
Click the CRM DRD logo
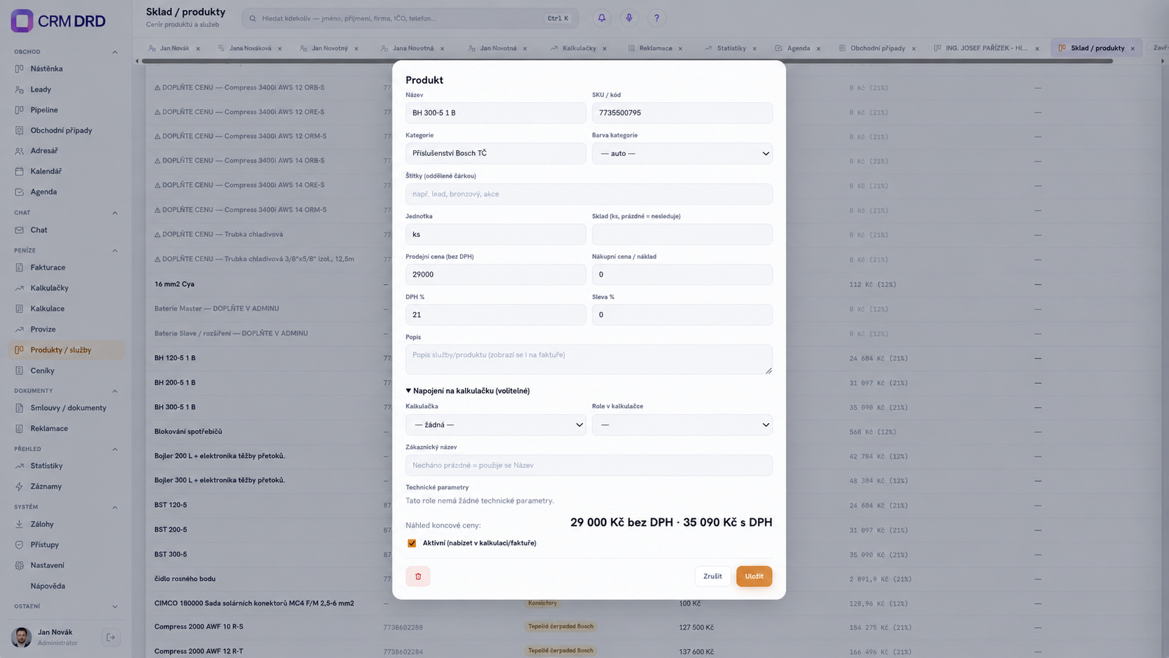pyautogui.click(x=58, y=21)
